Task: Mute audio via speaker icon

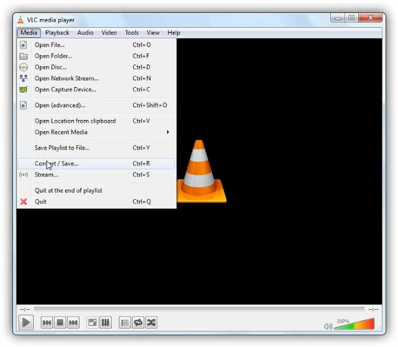Action: pos(328,326)
